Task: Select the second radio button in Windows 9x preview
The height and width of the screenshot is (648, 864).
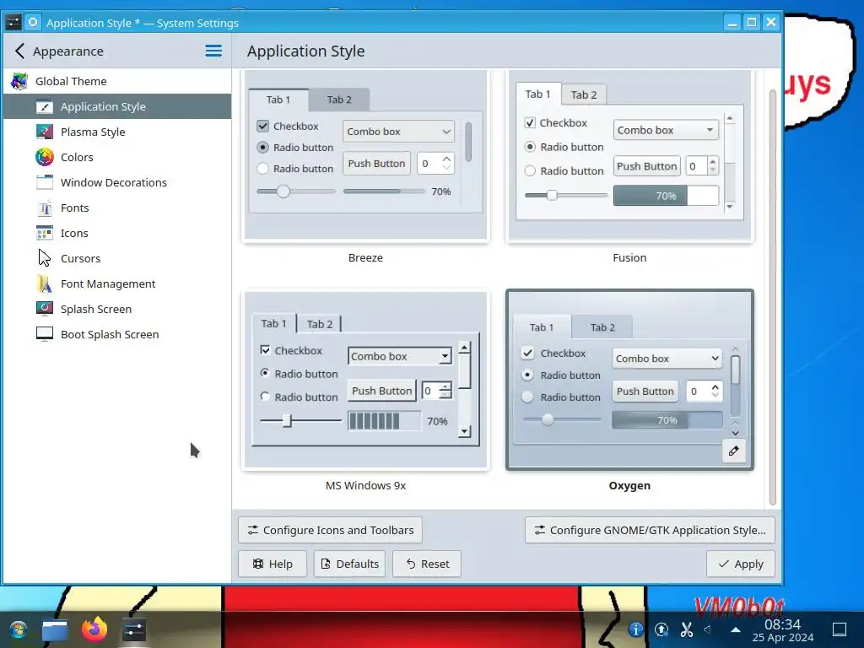Action: point(265,397)
